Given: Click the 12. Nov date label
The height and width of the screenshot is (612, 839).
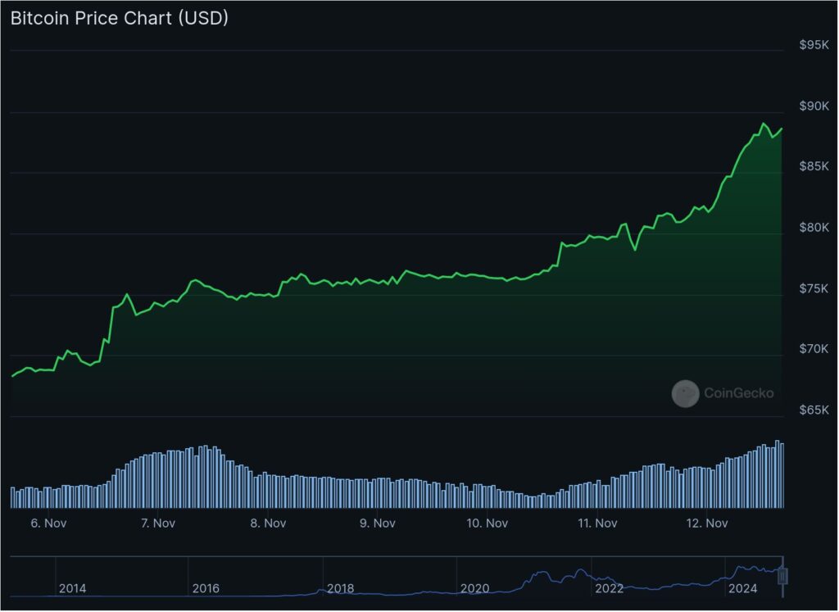Looking at the screenshot, I should (x=706, y=523).
